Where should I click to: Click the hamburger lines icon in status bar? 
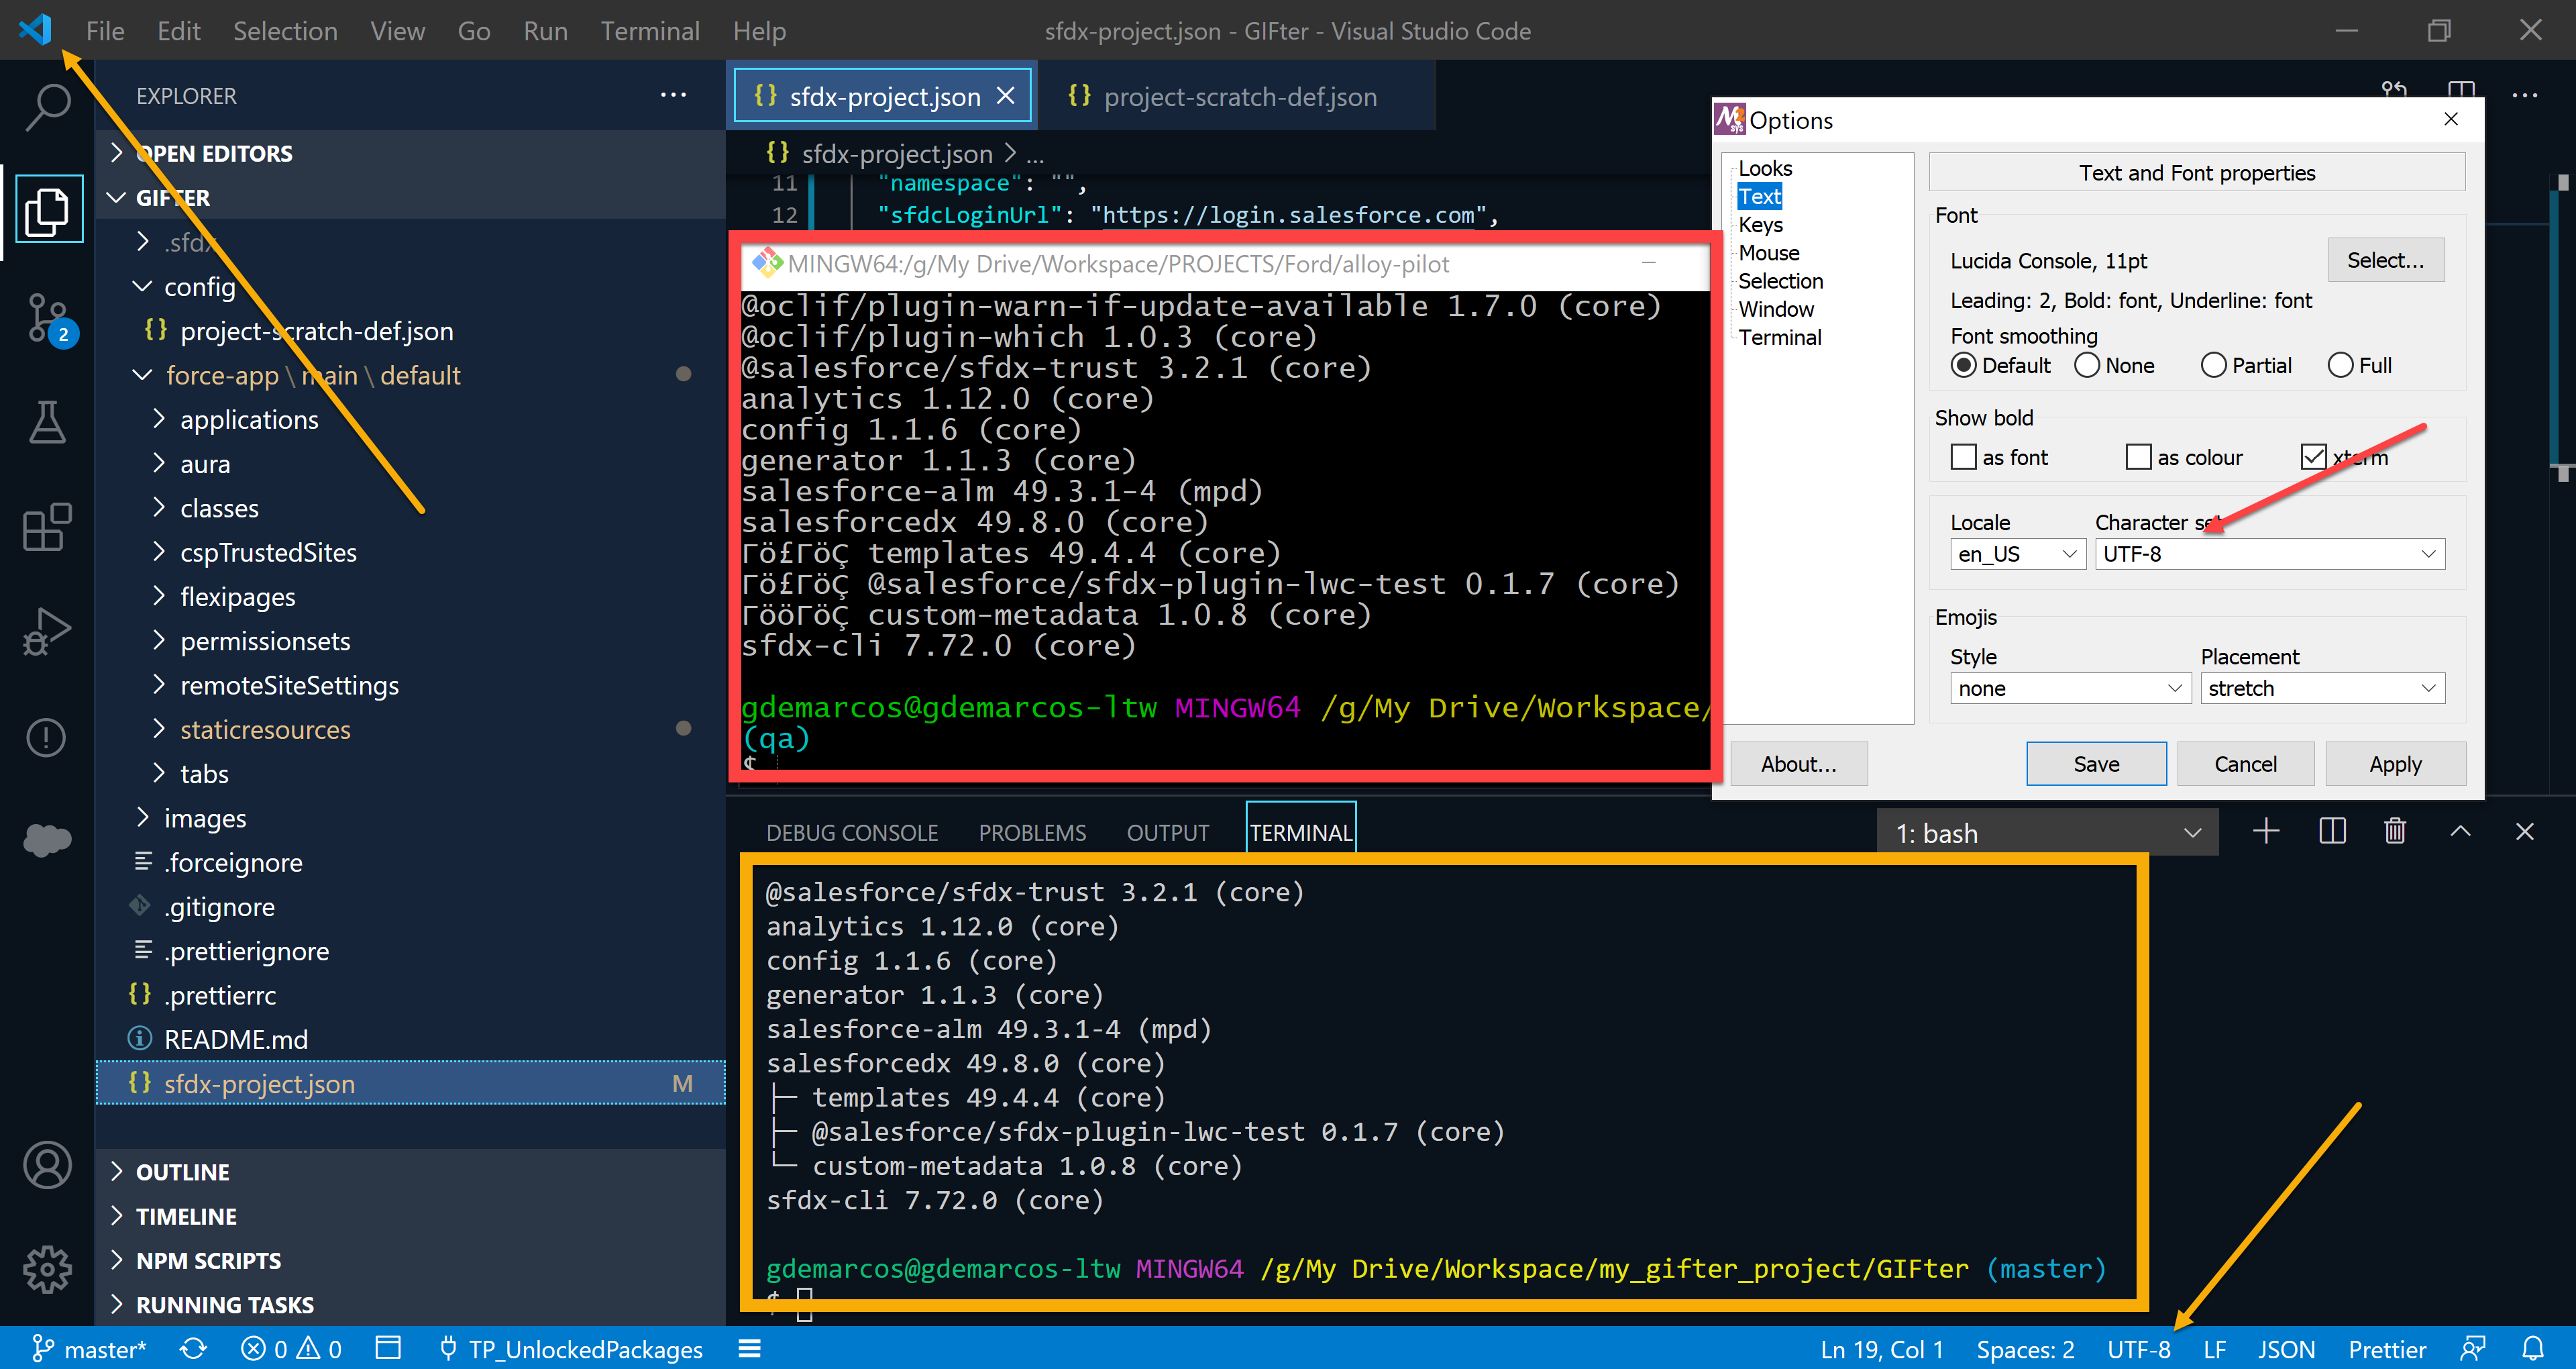tap(750, 1349)
